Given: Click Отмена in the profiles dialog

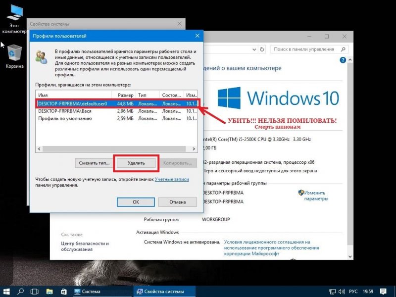Looking at the screenshot, I should tap(178, 202).
